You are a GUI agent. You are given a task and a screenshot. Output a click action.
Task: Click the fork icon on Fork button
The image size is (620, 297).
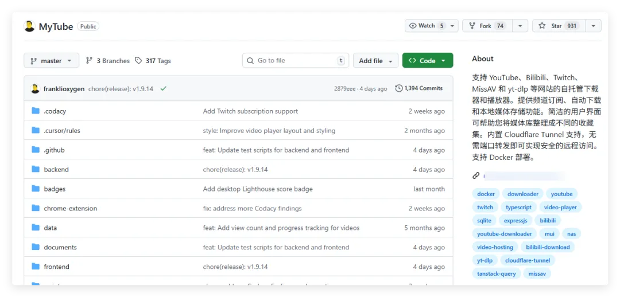tap(472, 26)
